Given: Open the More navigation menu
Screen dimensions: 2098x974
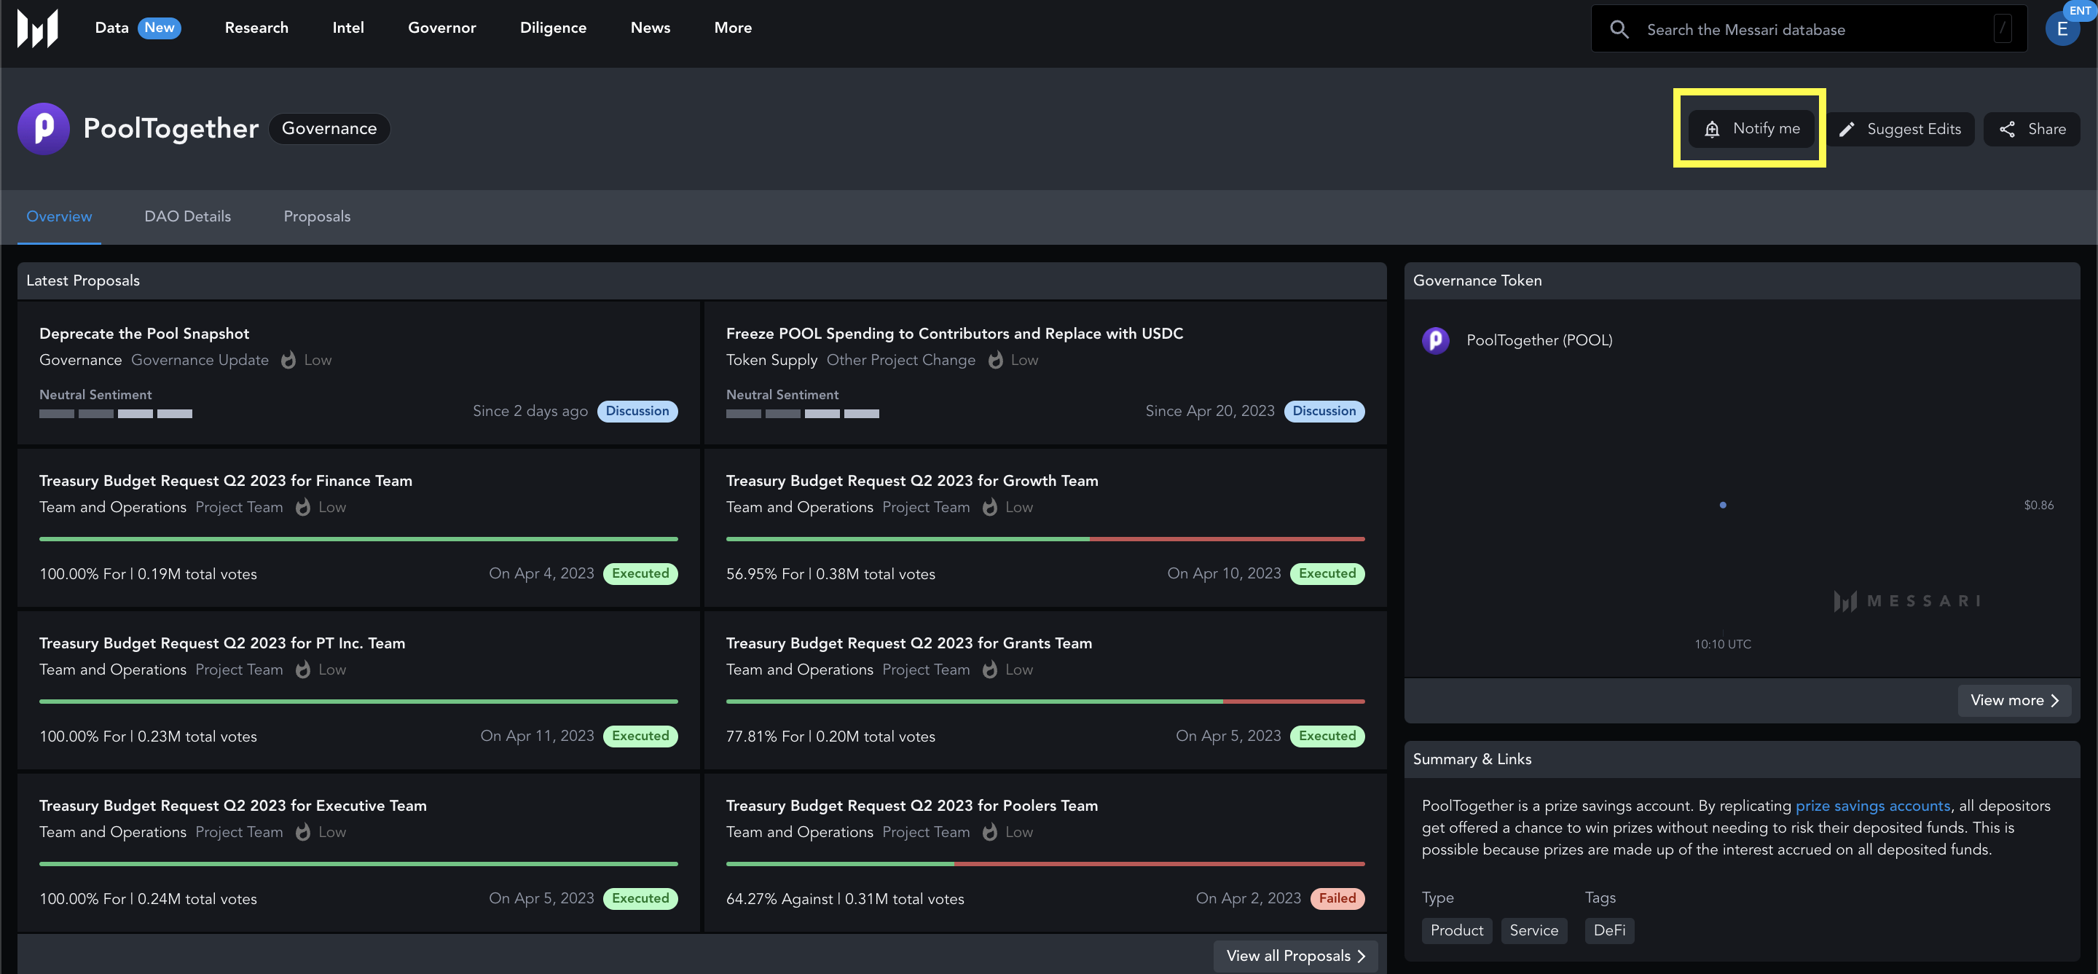Looking at the screenshot, I should (x=732, y=28).
